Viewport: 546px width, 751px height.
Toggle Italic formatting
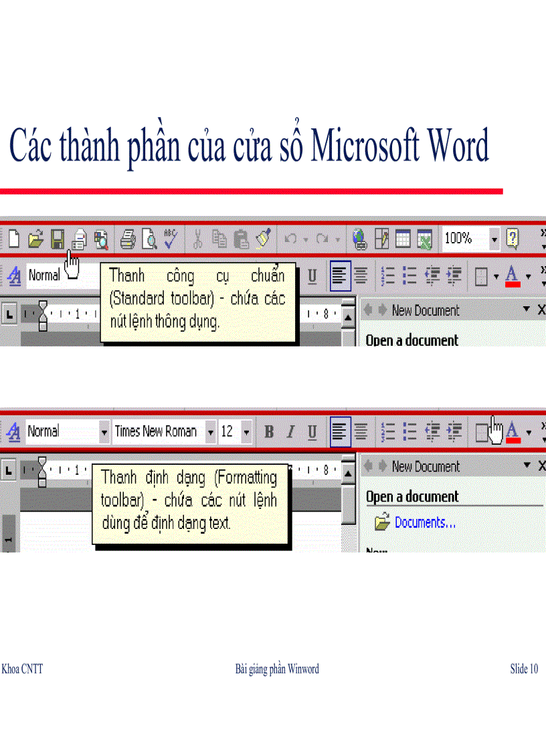coord(290,432)
